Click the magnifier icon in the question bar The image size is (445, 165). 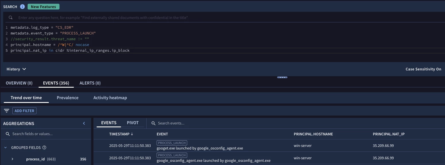(x=11, y=18)
